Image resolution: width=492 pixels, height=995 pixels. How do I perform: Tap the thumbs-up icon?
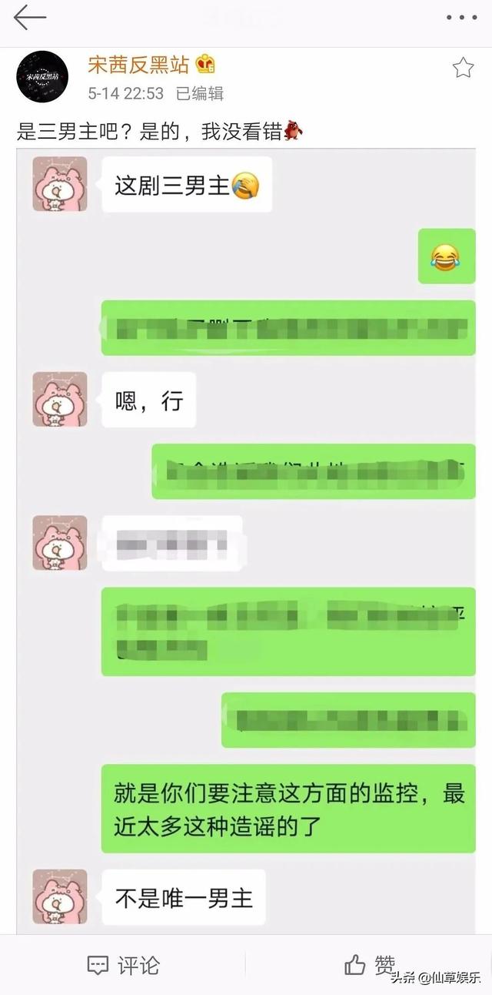pyautogui.click(x=354, y=964)
